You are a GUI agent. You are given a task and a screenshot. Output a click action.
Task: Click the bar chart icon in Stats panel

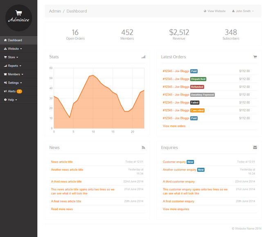[143, 57]
